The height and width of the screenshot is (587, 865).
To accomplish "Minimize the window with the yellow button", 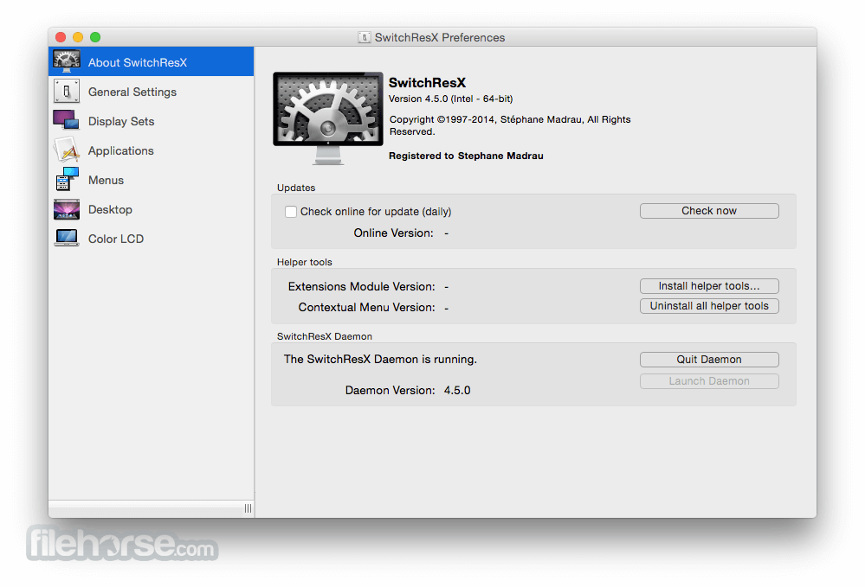I will 78,37.
